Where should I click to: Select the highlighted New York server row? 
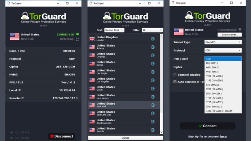[x=124, y=105]
